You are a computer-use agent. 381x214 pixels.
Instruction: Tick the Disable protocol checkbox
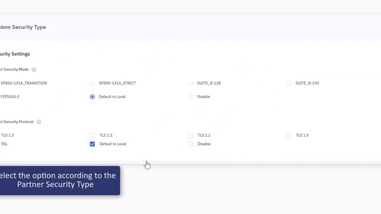point(190,144)
